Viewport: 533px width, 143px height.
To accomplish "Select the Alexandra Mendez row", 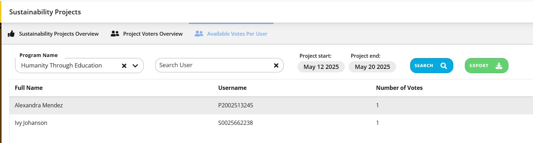I will (x=271, y=105).
